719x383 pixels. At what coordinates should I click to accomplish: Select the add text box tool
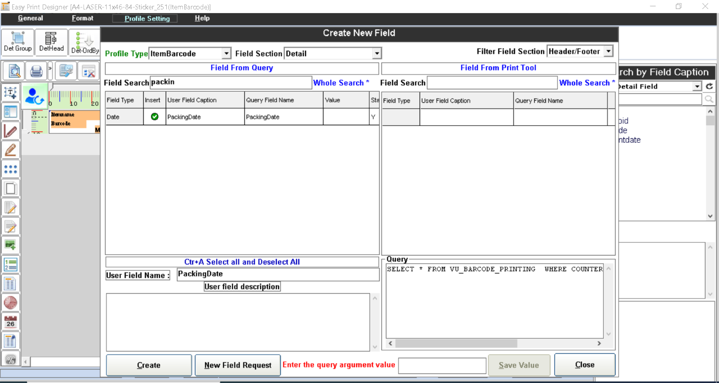(x=10, y=93)
